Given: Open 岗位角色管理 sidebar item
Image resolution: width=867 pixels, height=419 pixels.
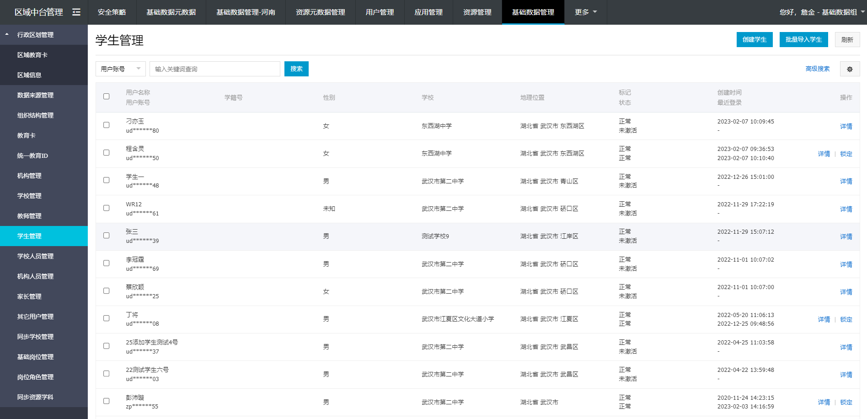Looking at the screenshot, I should (x=44, y=377).
